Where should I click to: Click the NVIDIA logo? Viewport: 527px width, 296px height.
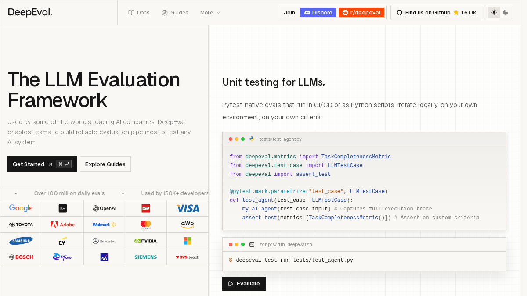[x=146, y=241]
